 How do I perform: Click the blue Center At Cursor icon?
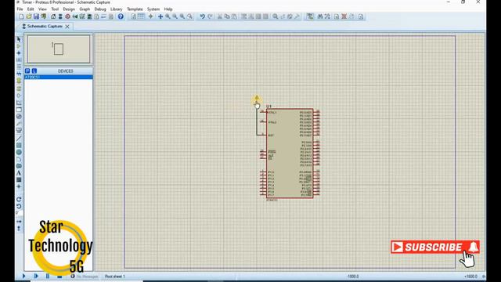(160, 16)
